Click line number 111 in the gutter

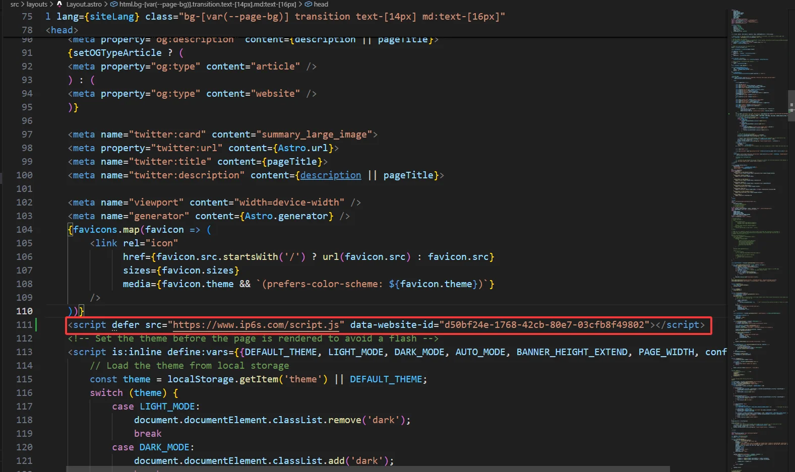24,325
